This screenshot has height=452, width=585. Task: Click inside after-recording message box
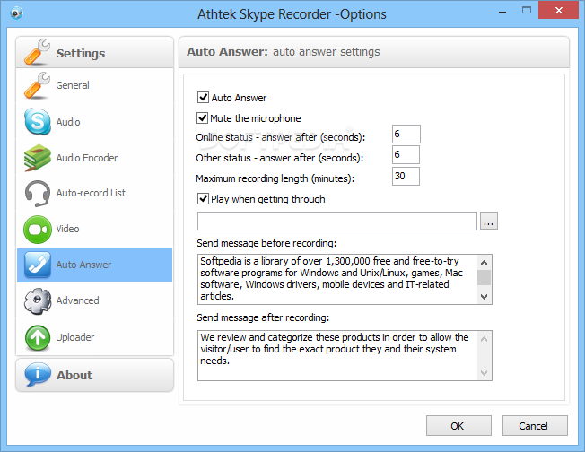point(337,355)
